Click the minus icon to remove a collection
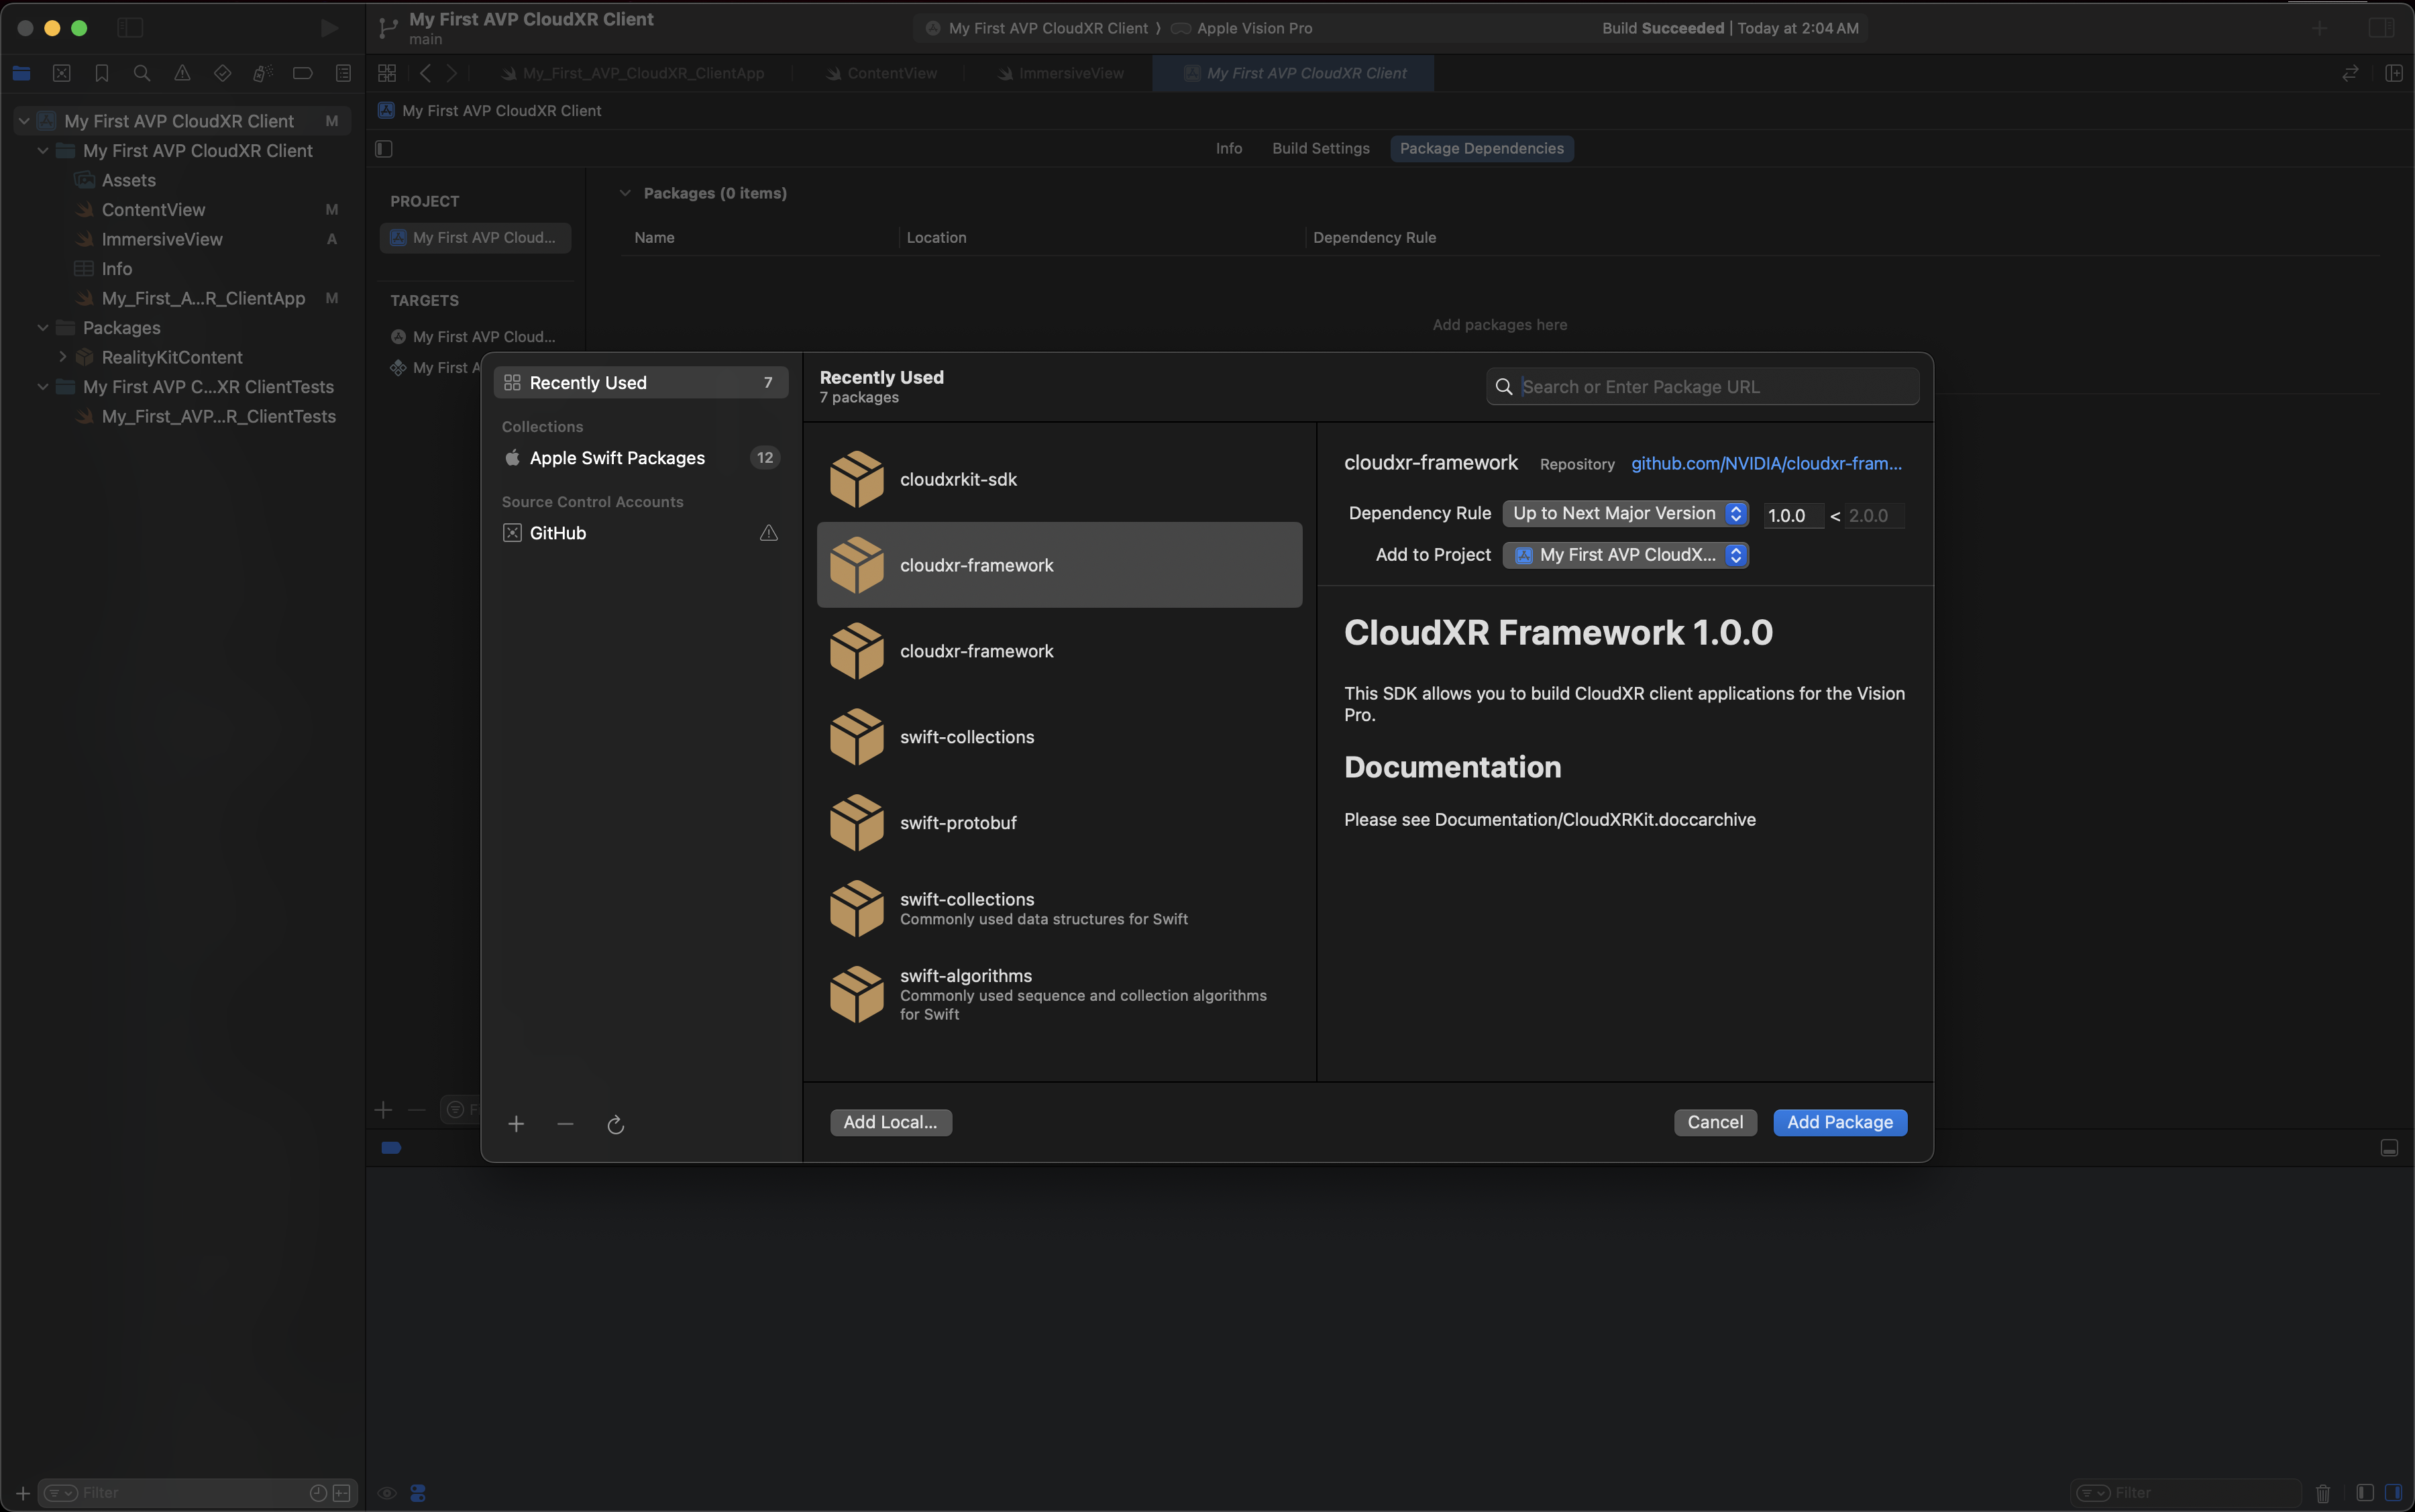 coord(565,1124)
